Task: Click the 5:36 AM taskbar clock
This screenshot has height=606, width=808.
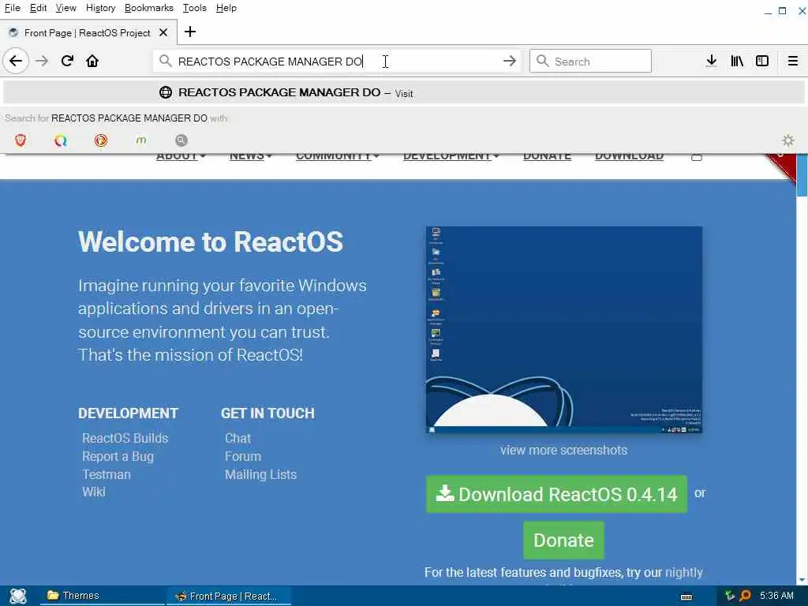Action: click(x=776, y=596)
